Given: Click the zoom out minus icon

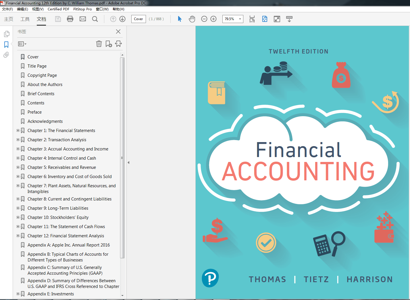Looking at the screenshot, I should [204, 19].
